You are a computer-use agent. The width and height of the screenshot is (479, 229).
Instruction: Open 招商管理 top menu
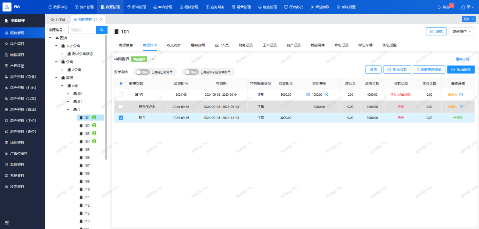coord(136,7)
